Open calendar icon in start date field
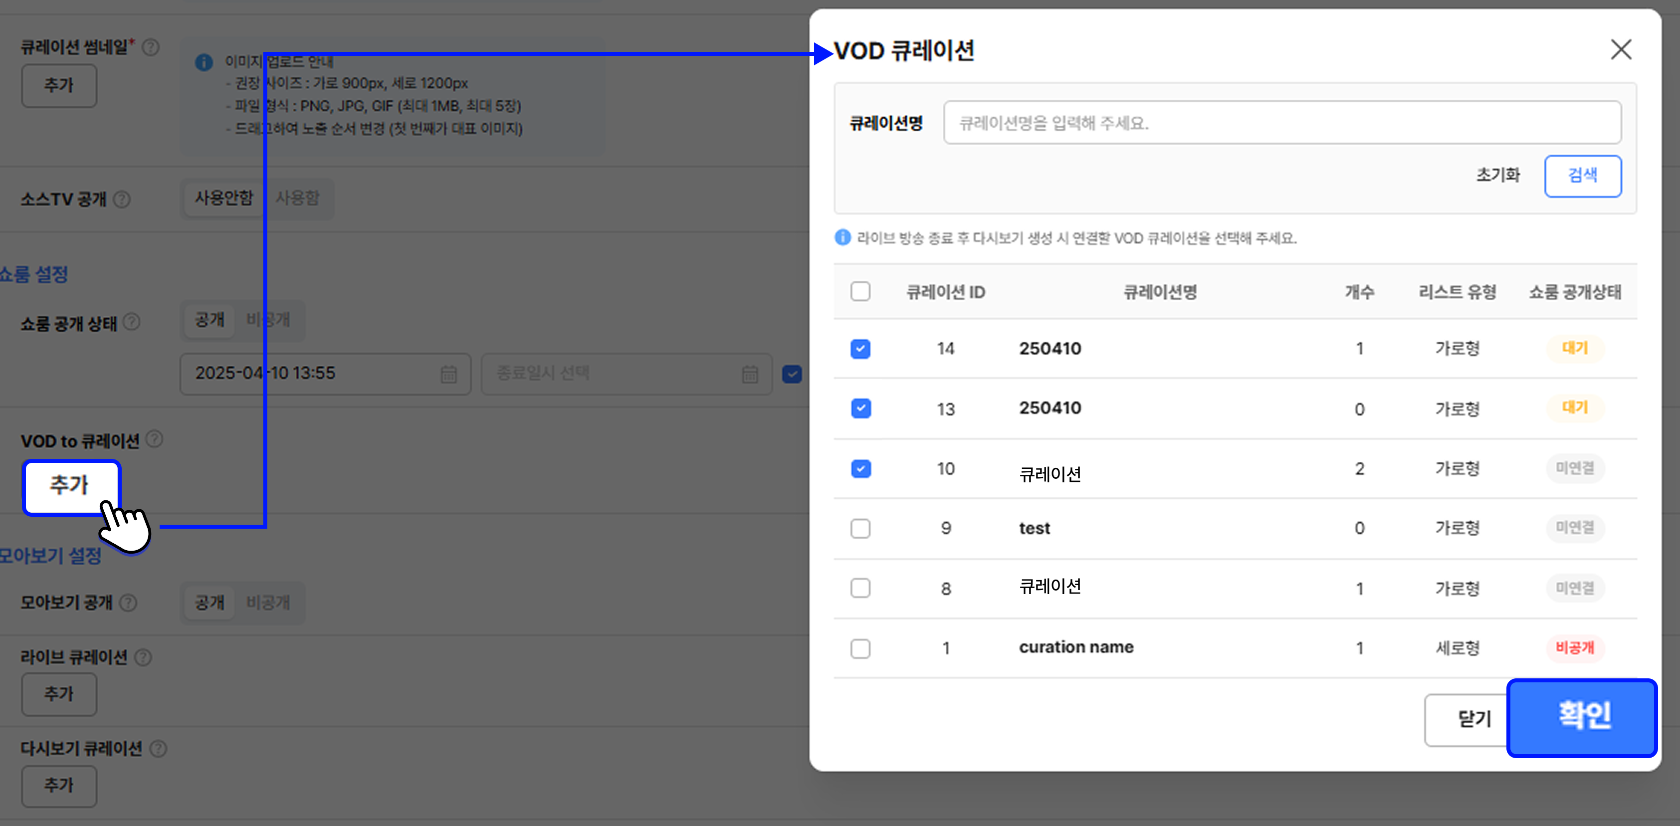 click(x=449, y=374)
